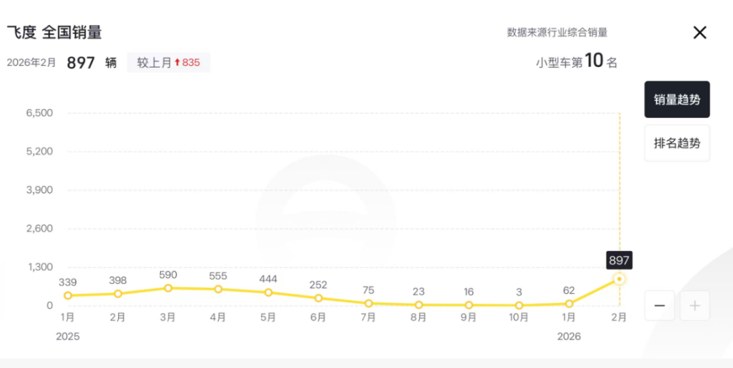Click the 小型车第10名 ranking text
Image resolution: width=733 pixels, height=368 pixels.
(576, 62)
